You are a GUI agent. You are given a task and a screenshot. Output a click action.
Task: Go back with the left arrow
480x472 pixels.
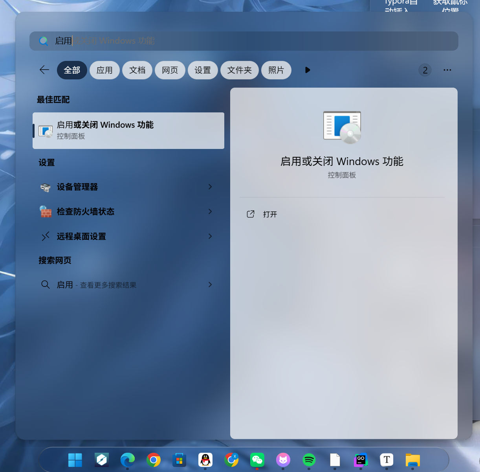[44, 70]
